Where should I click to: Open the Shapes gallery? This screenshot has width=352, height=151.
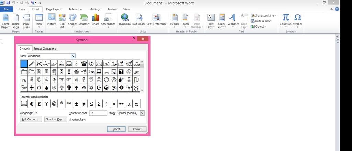[x=73, y=21]
